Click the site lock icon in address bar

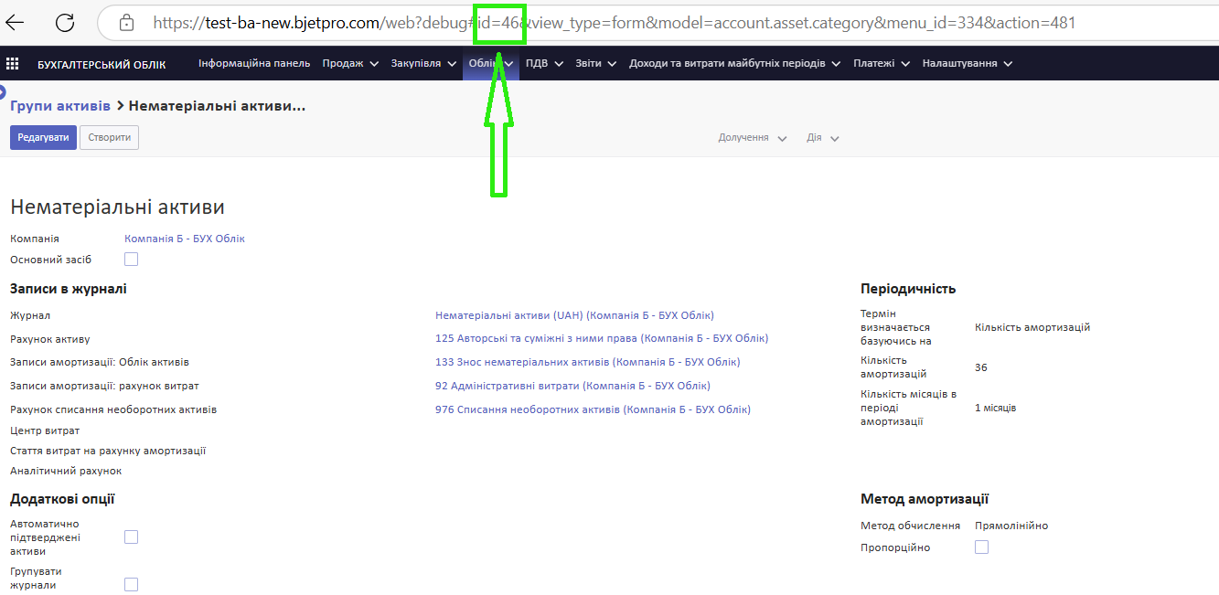pyautogui.click(x=126, y=23)
